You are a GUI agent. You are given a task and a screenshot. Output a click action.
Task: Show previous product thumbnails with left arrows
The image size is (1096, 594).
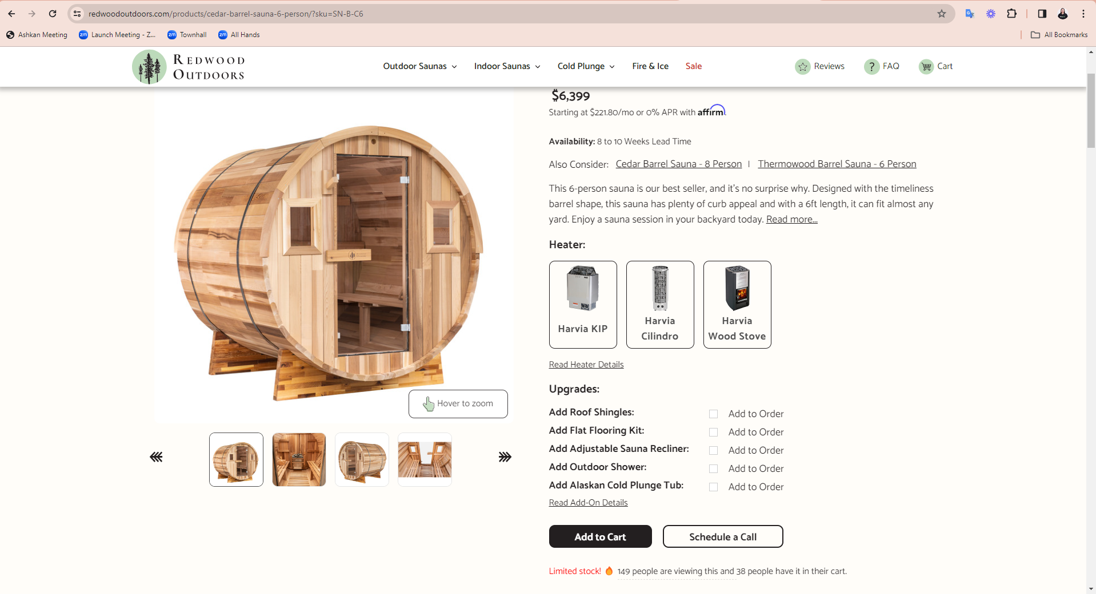pyautogui.click(x=156, y=457)
